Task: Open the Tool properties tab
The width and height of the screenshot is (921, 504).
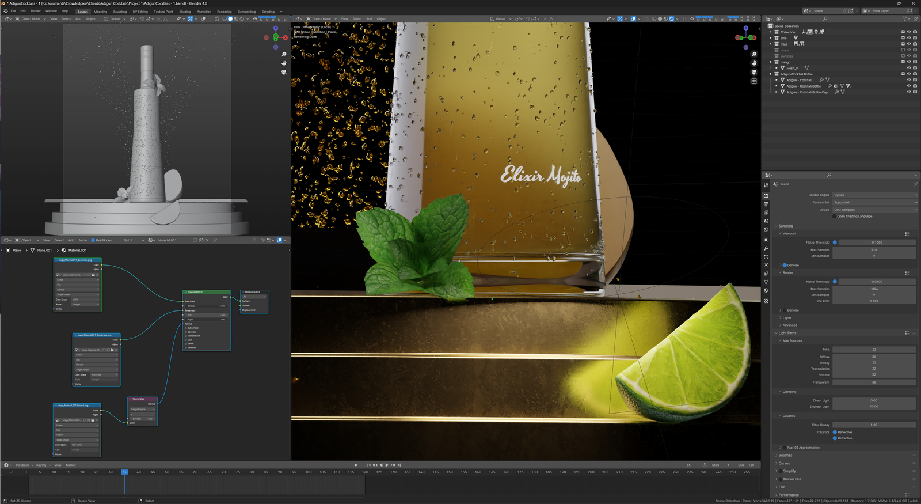Action: (766, 185)
